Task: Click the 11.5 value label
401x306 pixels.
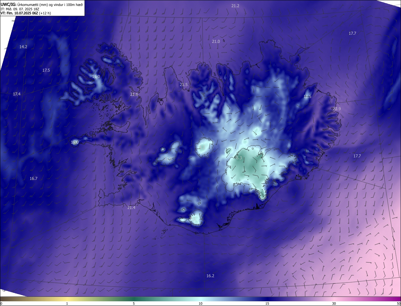Action: point(307,97)
